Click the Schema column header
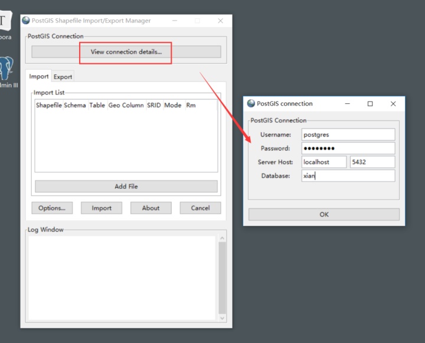The image size is (425, 343). [x=75, y=105]
